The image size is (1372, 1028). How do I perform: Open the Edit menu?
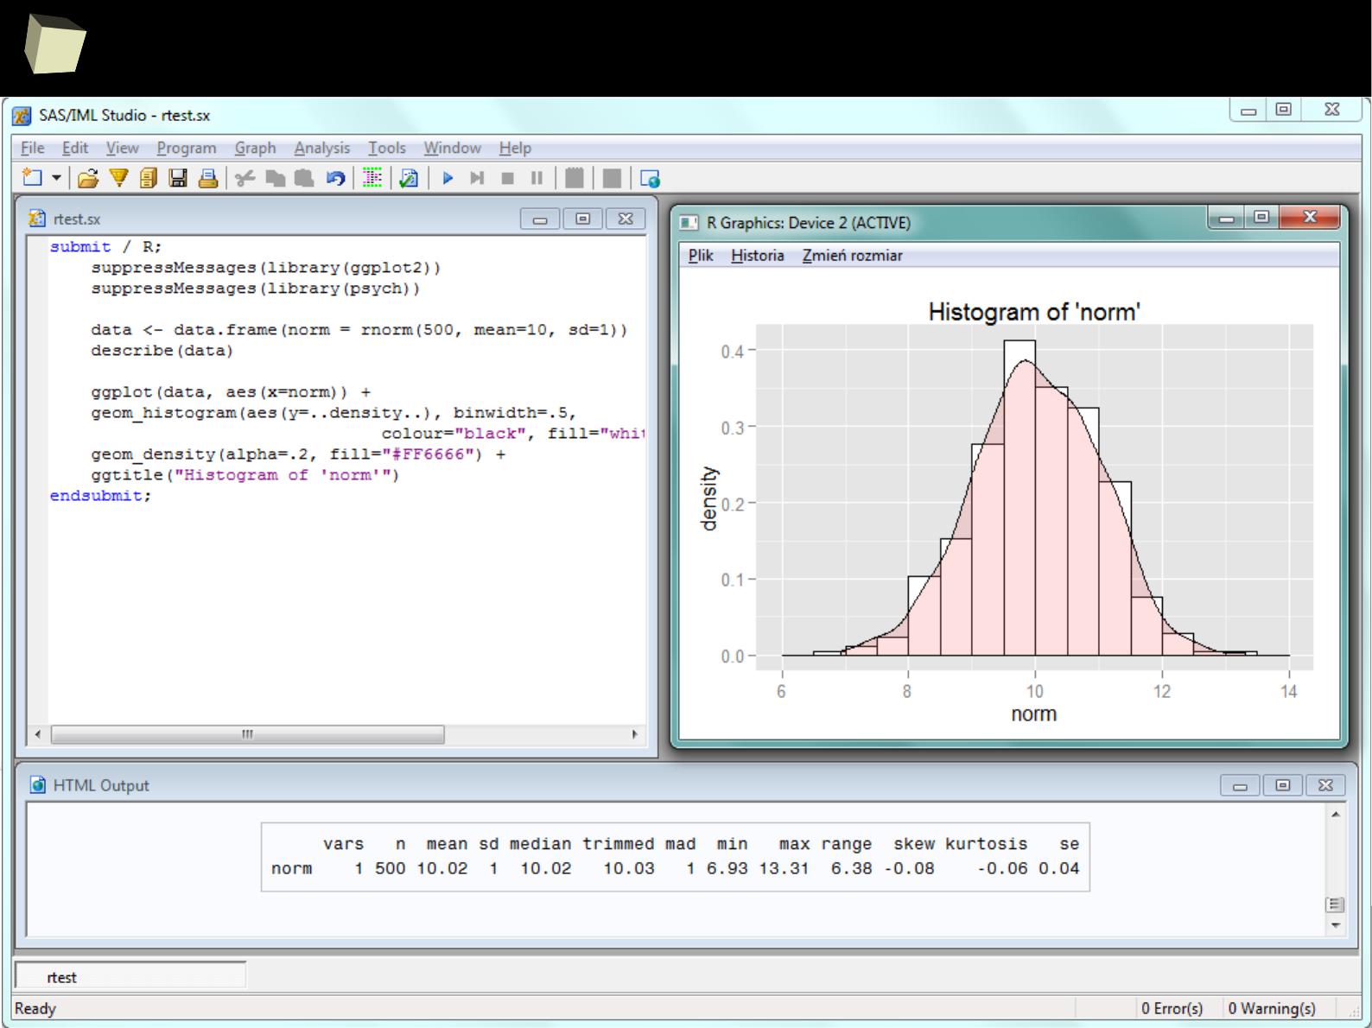coord(75,148)
